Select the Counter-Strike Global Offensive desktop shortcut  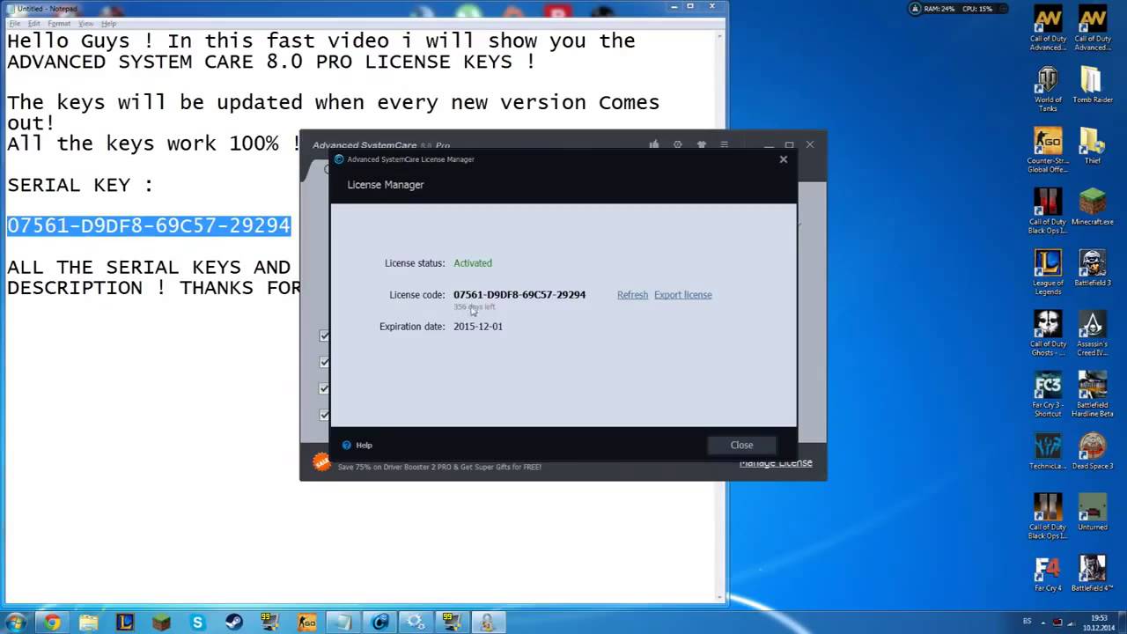click(x=1048, y=151)
